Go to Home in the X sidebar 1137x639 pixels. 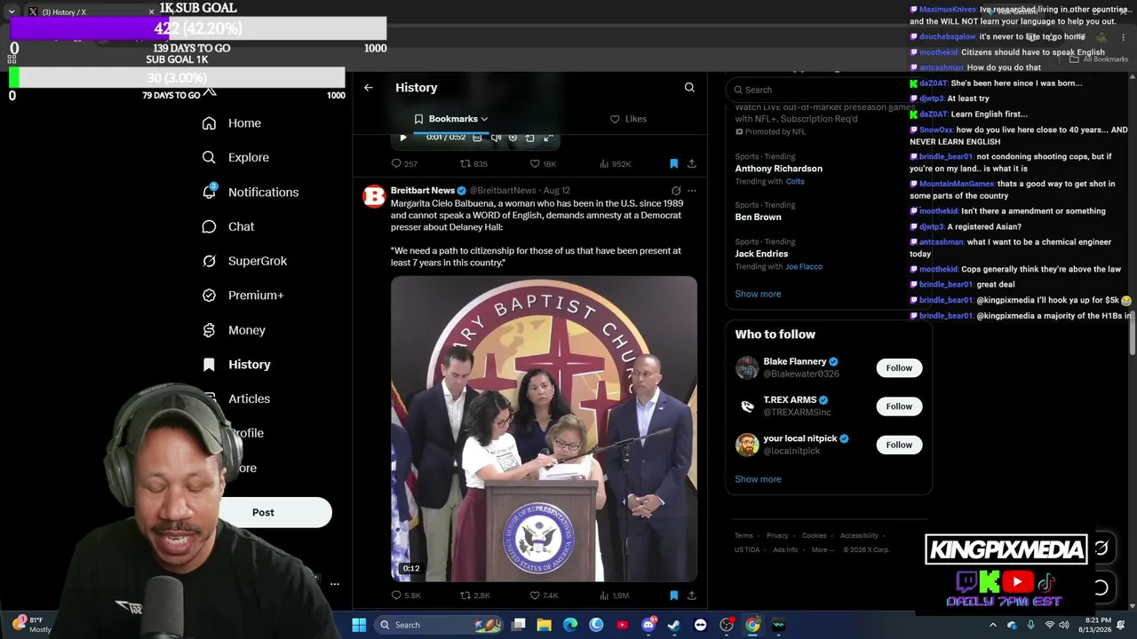coord(231,123)
